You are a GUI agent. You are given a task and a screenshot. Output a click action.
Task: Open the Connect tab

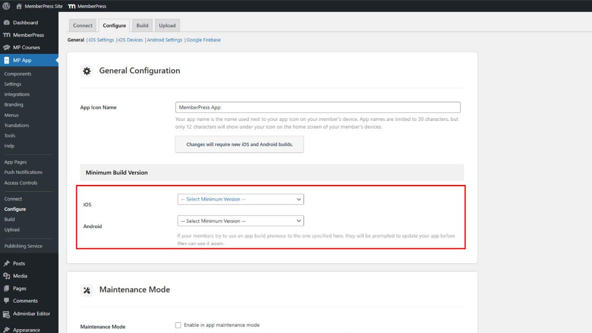point(83,26)
